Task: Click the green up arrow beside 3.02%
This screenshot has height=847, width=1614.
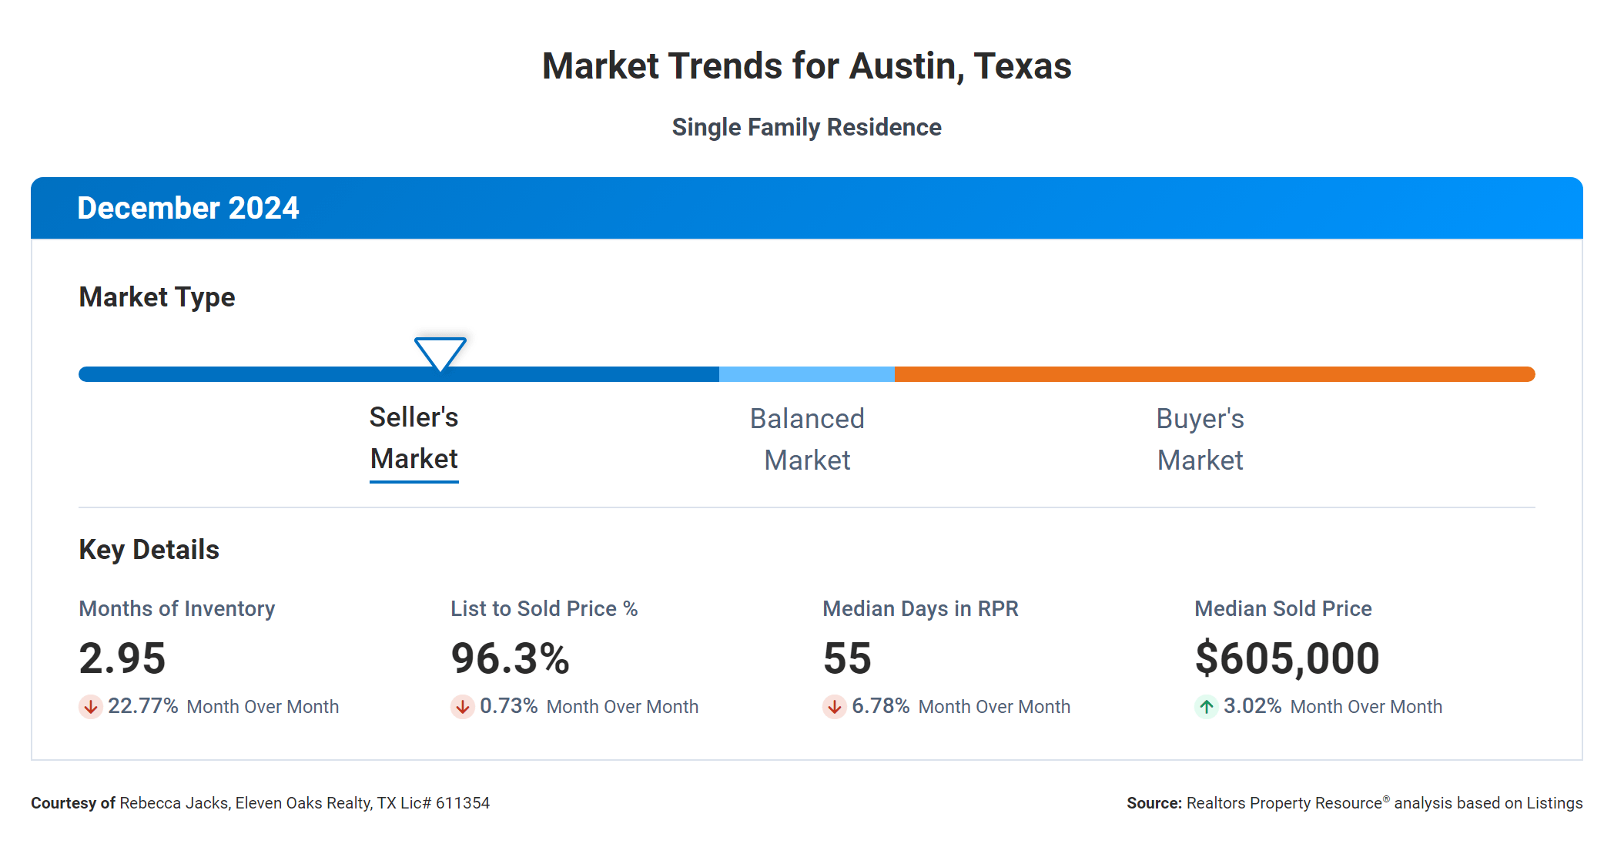Action: 1207,706
